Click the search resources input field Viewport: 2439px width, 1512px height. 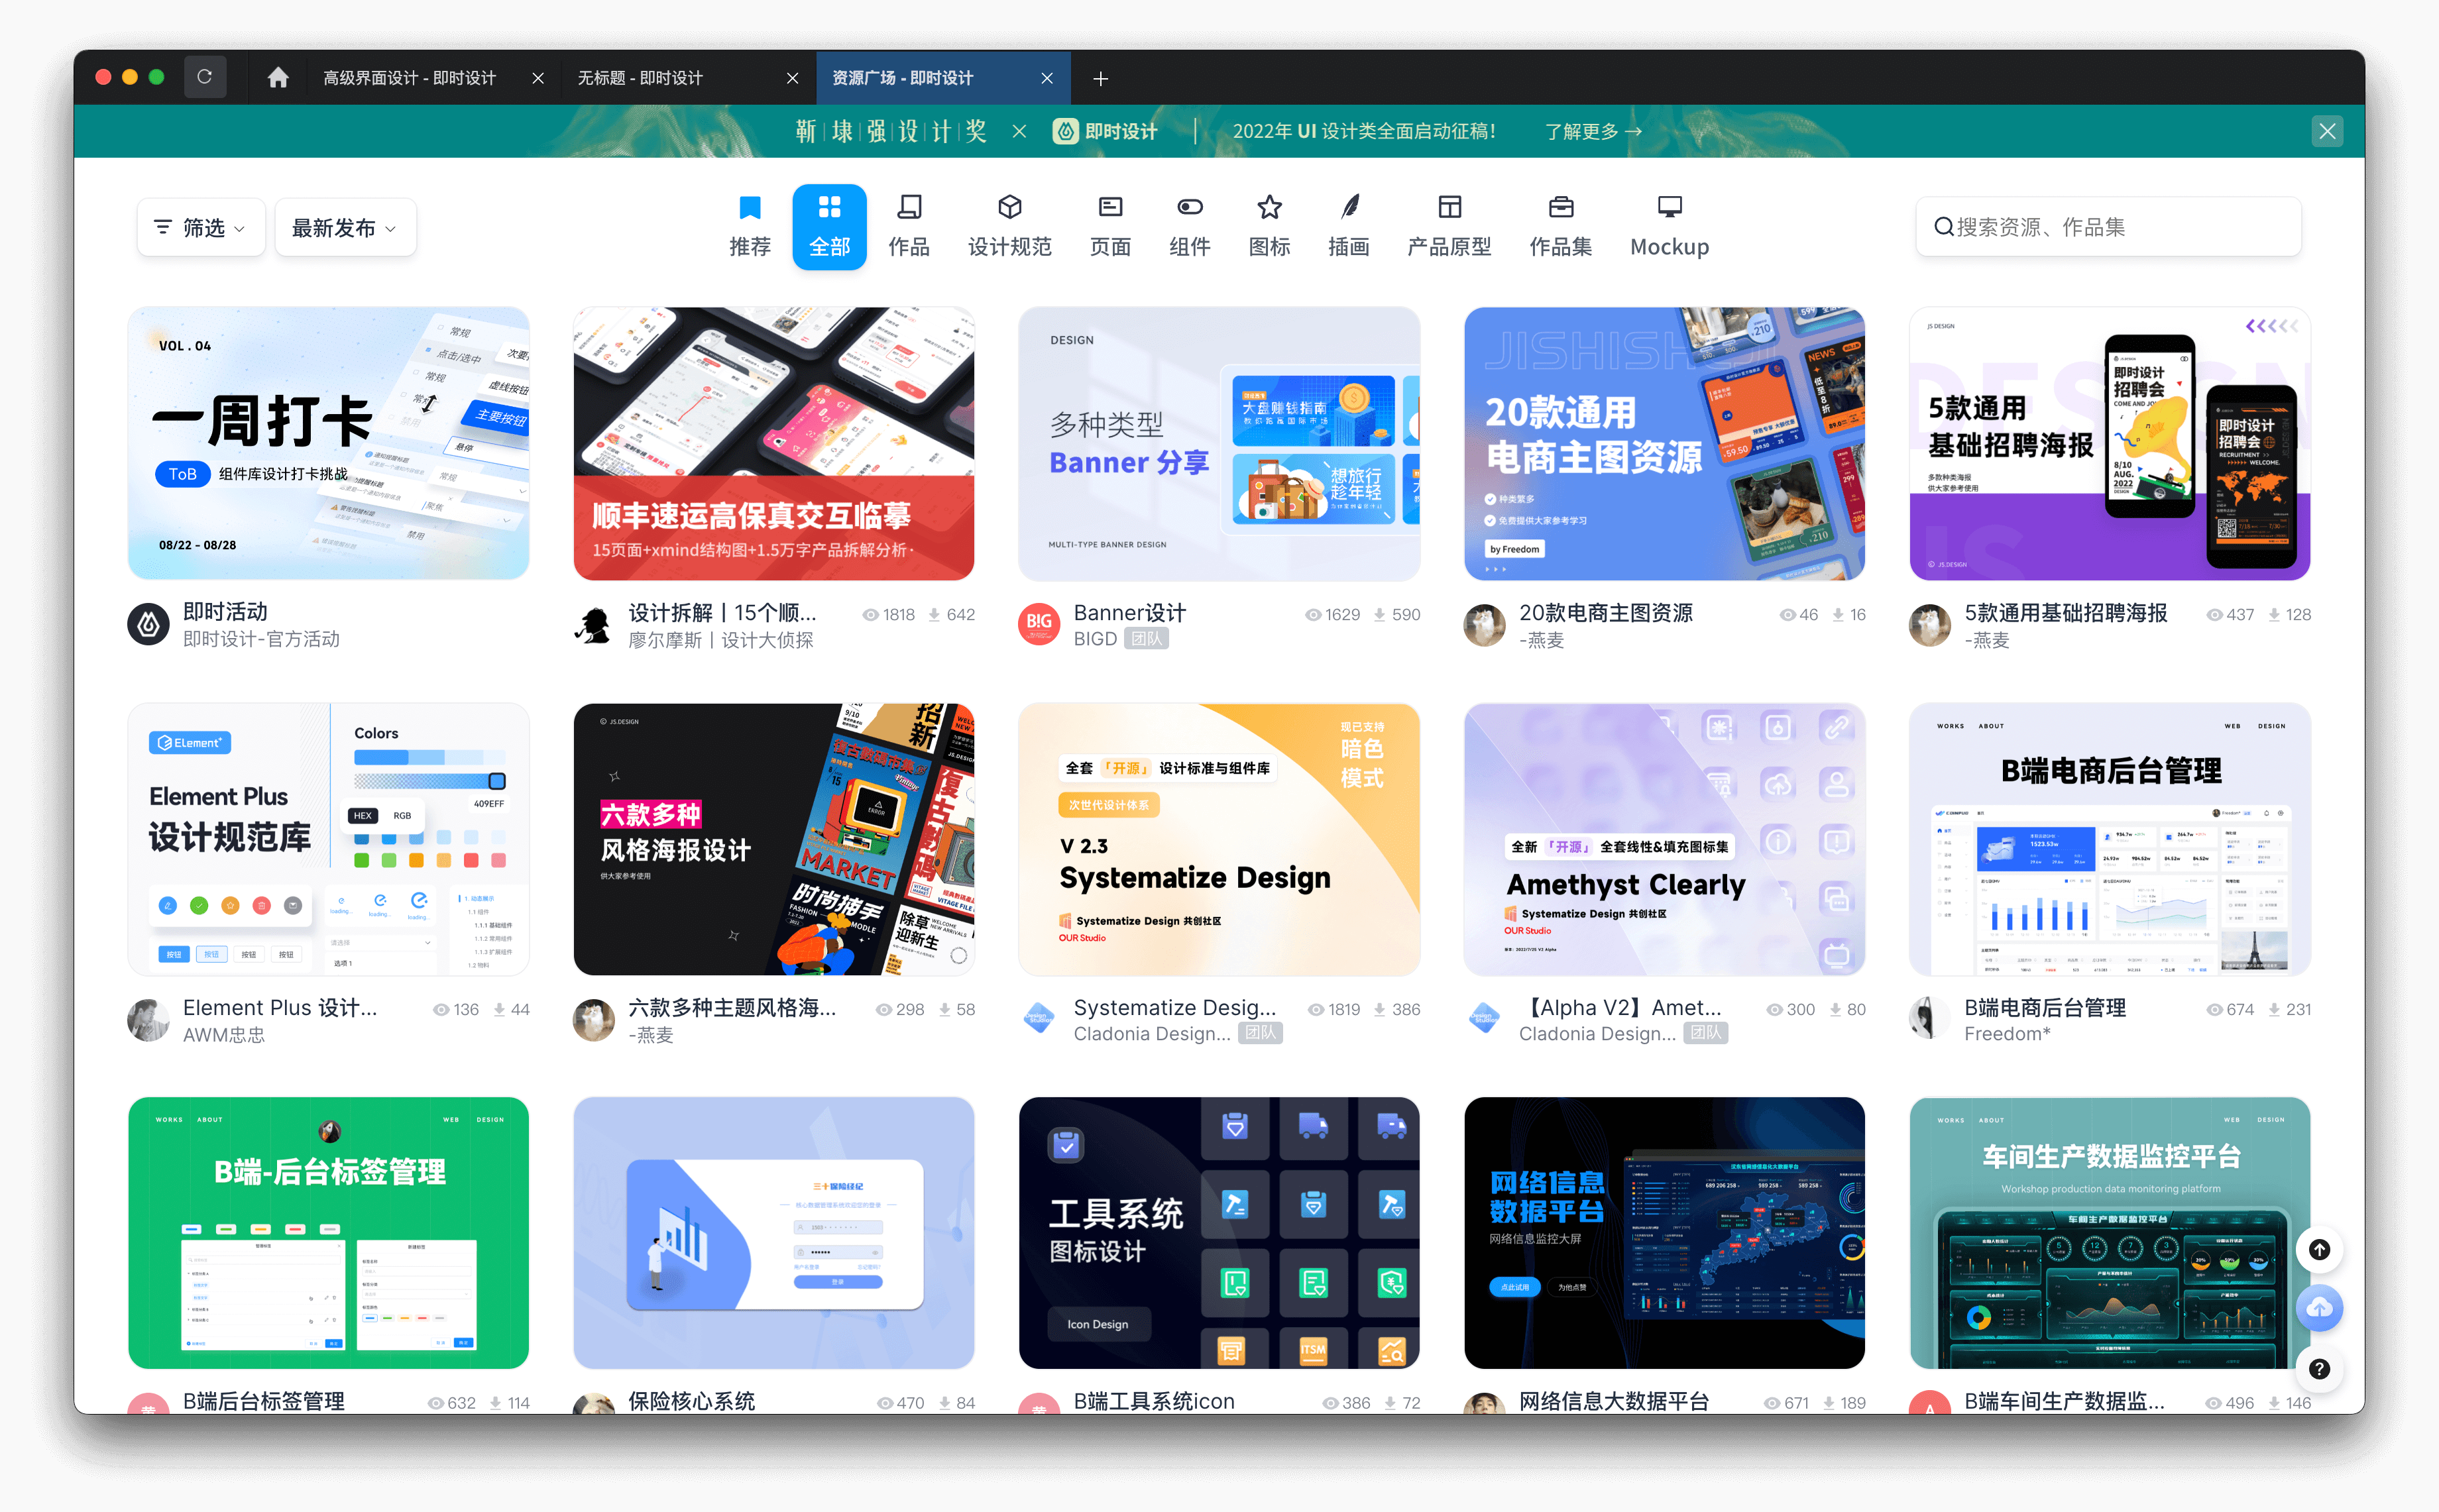pyautogui.click(x=2110, y=228)
